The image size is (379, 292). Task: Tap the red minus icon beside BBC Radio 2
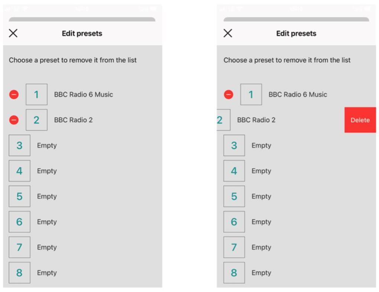click(14, 120)
